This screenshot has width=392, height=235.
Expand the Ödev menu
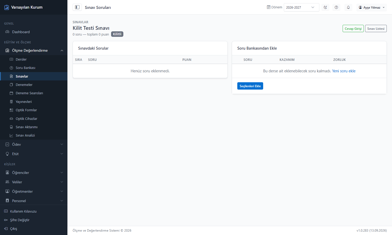[x=34, y=144]
